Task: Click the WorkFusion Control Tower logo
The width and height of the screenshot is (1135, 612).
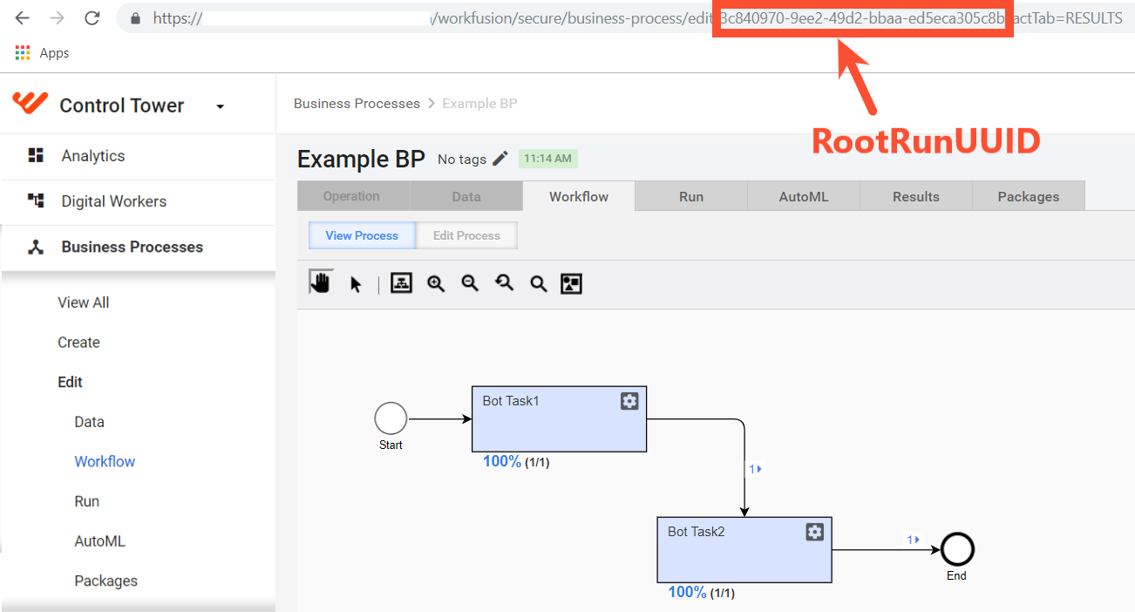Action: click(31, 104)
